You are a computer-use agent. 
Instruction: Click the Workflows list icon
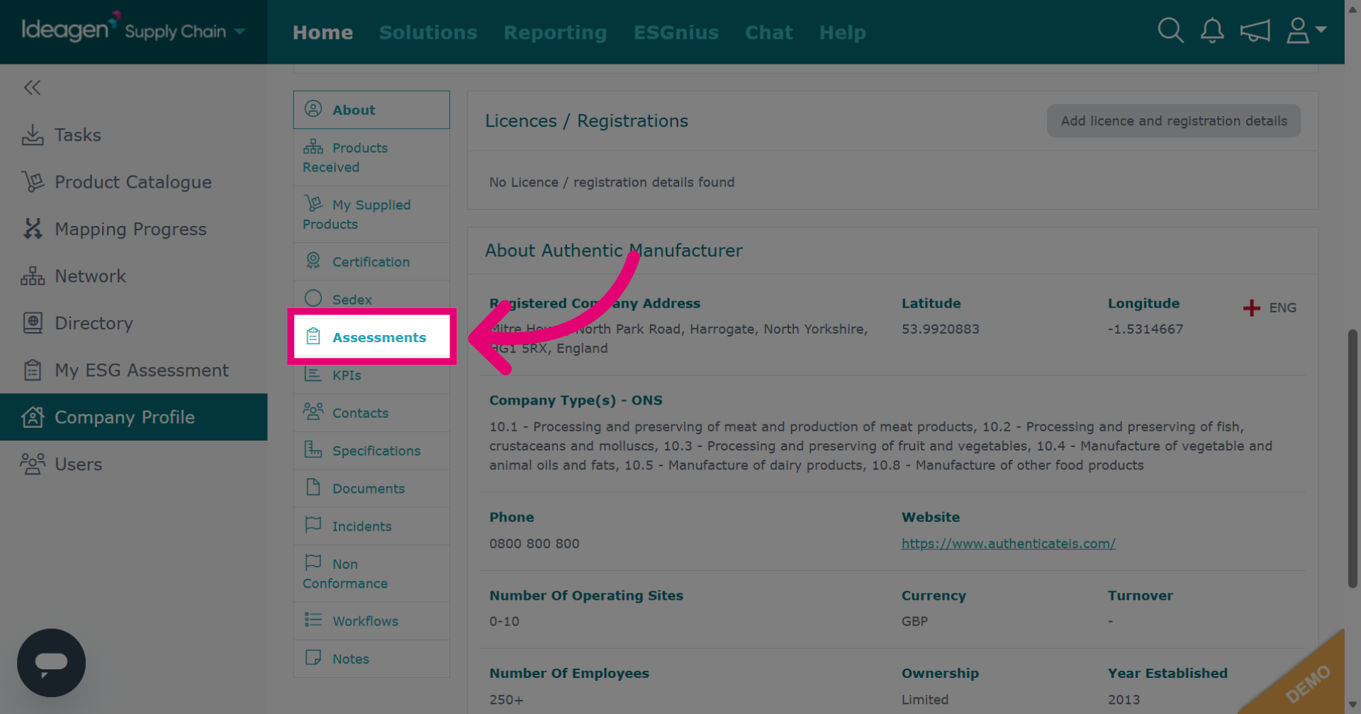313,620
